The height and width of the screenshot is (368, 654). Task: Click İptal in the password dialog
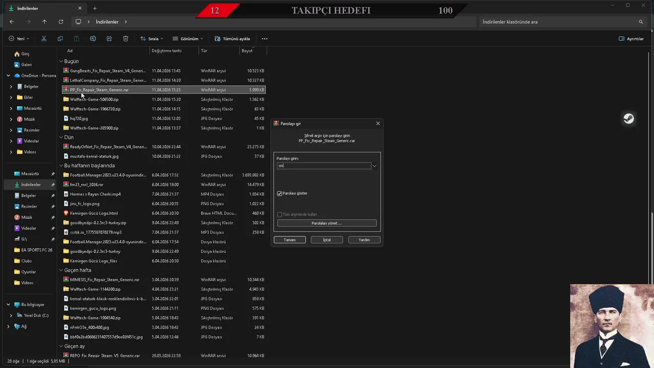(327, 240)
